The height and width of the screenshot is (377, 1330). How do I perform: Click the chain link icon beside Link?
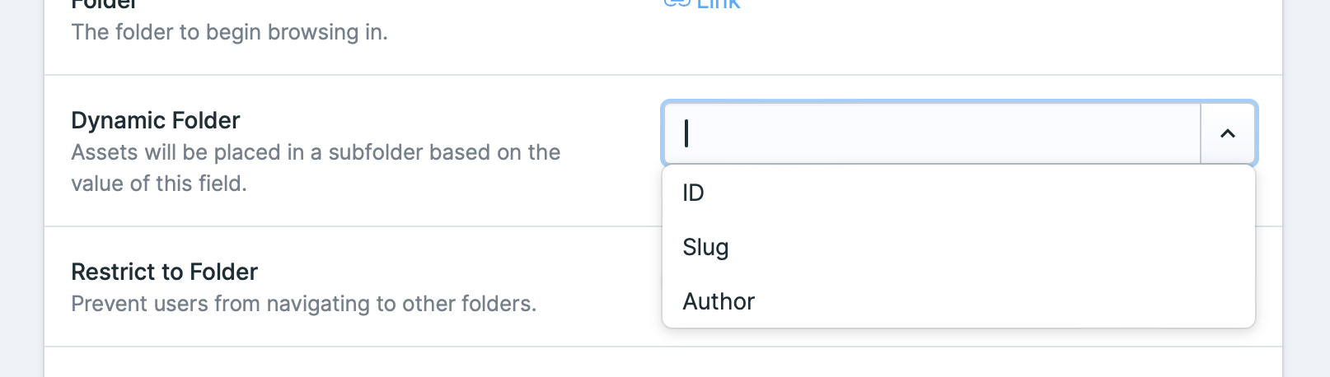677,3
